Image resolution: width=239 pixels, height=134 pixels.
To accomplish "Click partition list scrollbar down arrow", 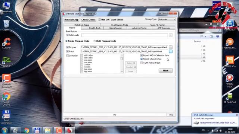I will coord(122,71).
